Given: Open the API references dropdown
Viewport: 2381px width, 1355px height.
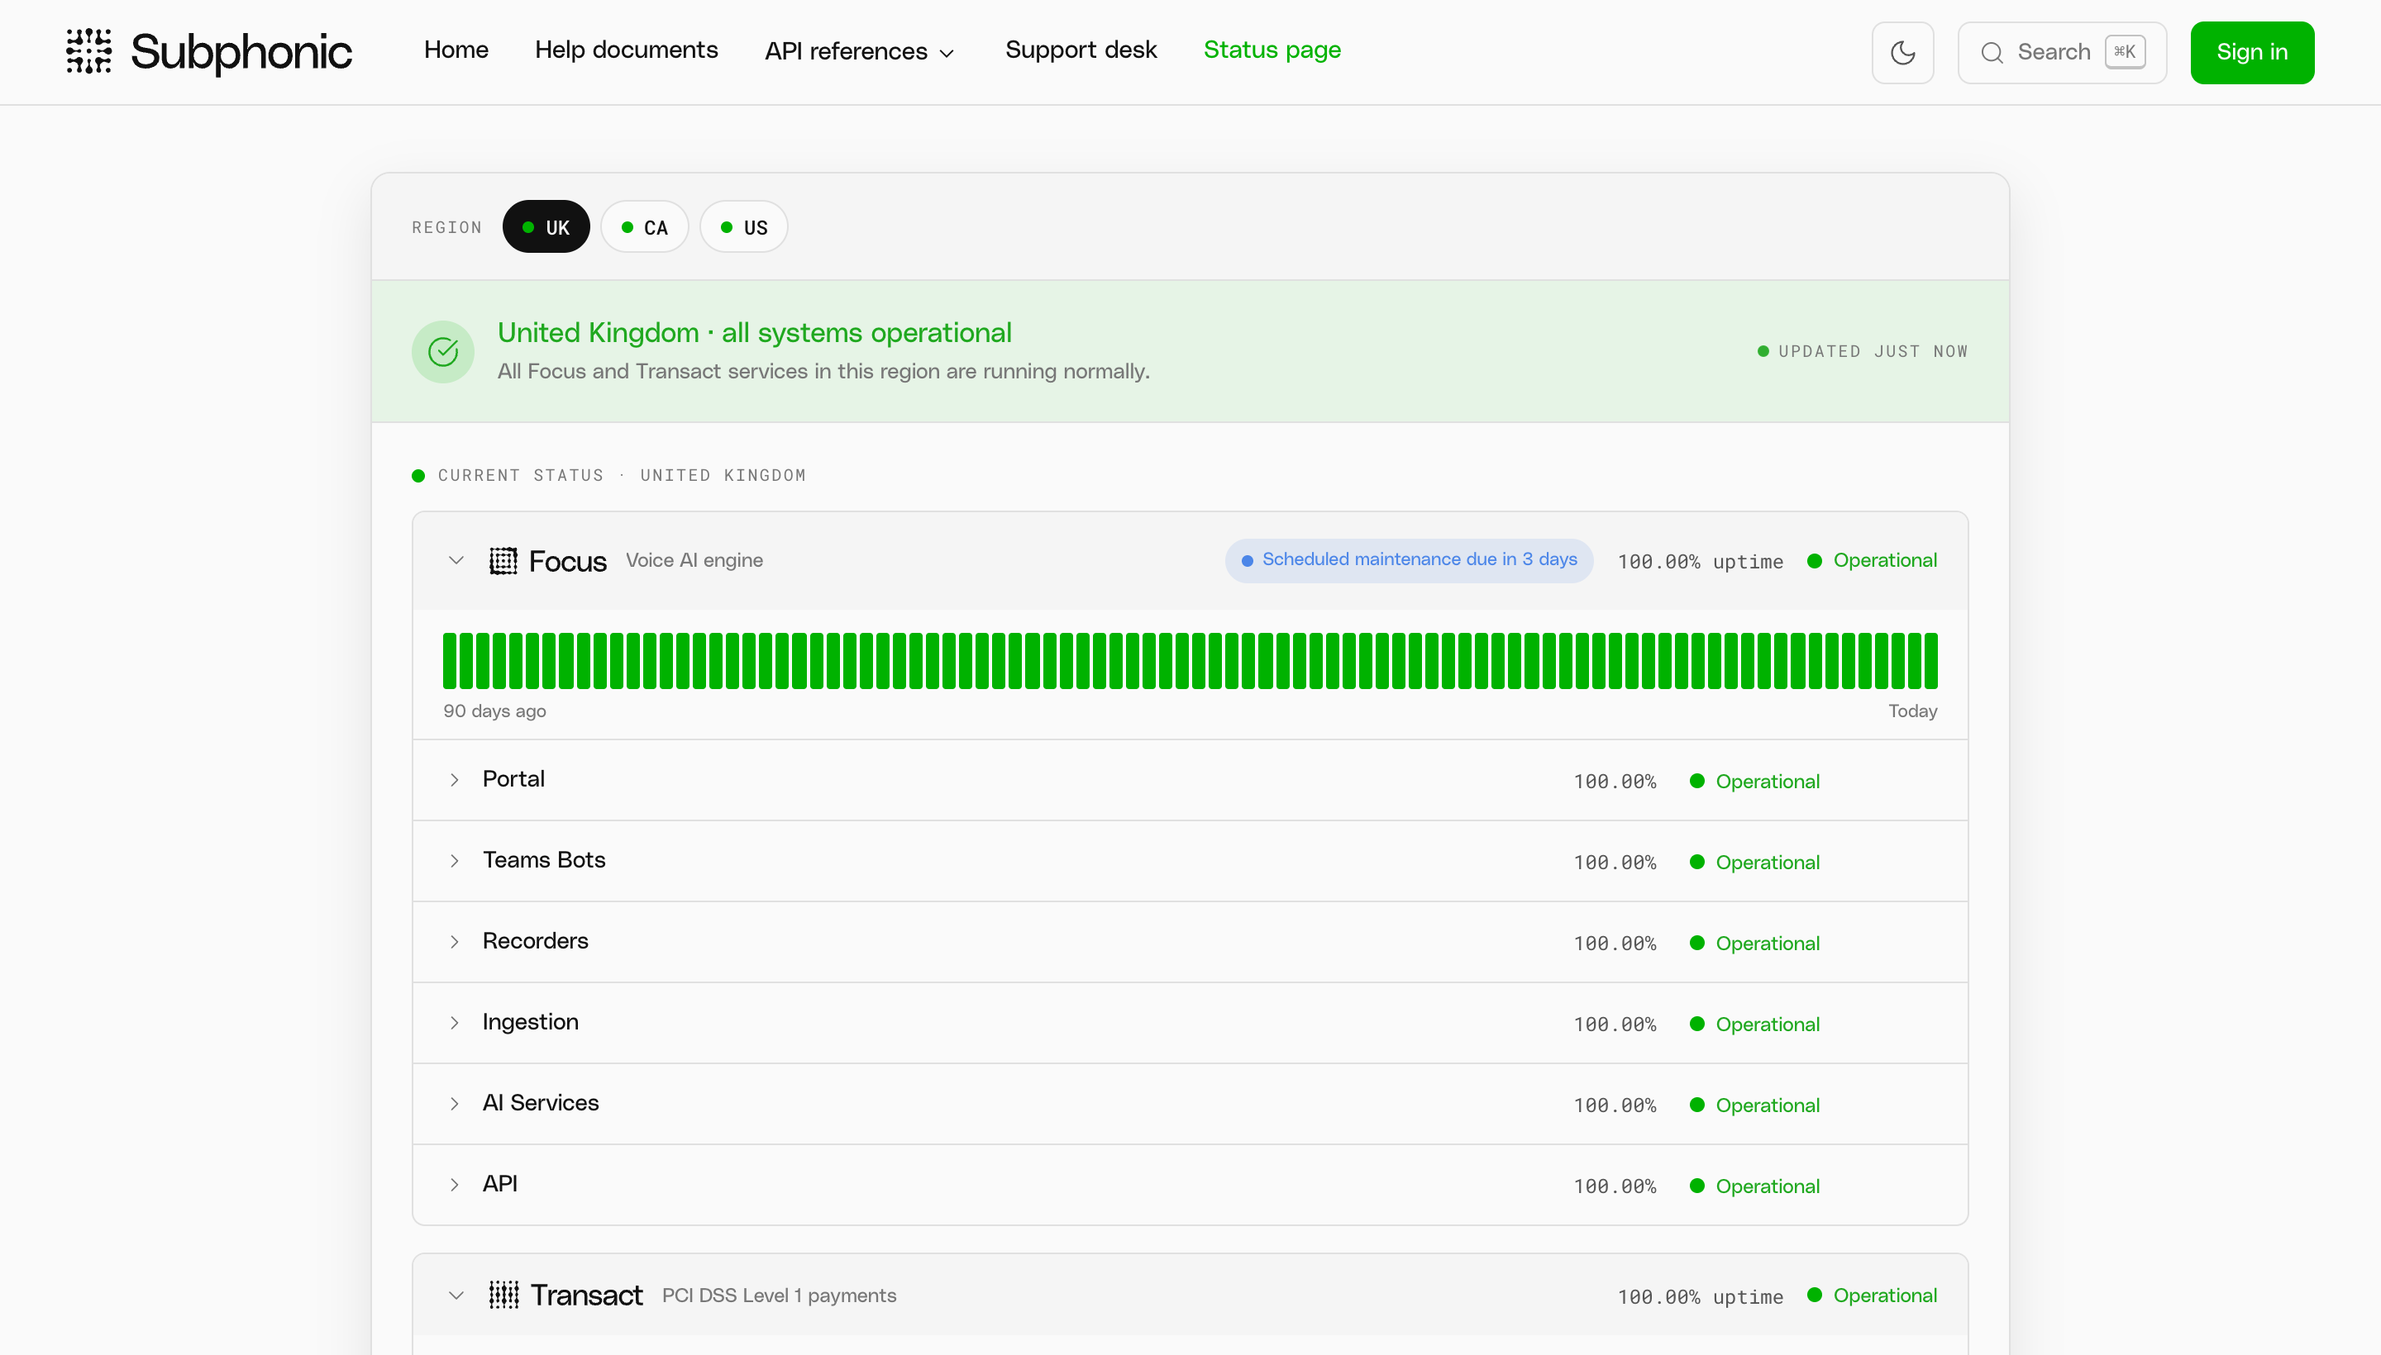Looking at the screenshot, I should click(x=861, y=51).
